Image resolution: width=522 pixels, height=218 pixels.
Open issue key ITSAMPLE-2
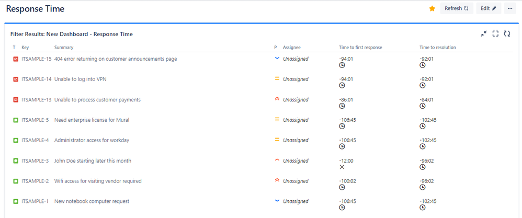pyautogui.click(x=35, y=181)
